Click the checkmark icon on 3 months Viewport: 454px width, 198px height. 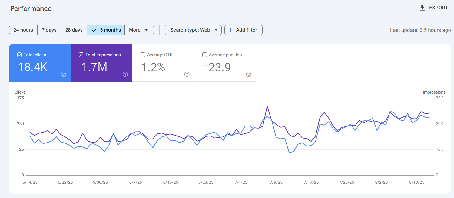94,30
